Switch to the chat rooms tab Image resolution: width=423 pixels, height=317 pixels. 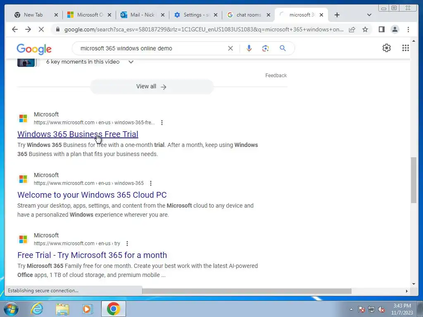[245, 15]
